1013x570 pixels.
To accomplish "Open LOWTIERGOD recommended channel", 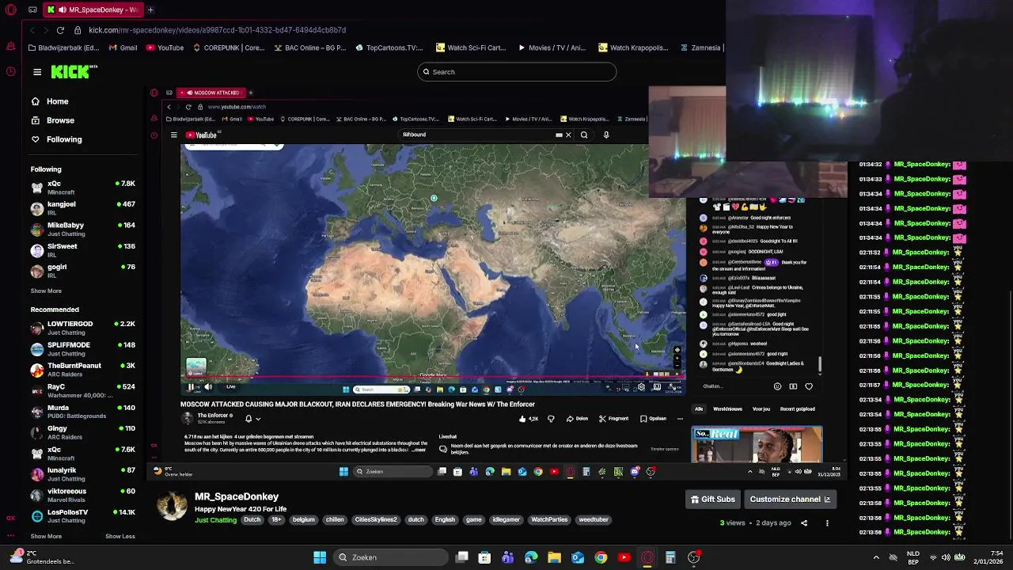I will click(83, 328).
